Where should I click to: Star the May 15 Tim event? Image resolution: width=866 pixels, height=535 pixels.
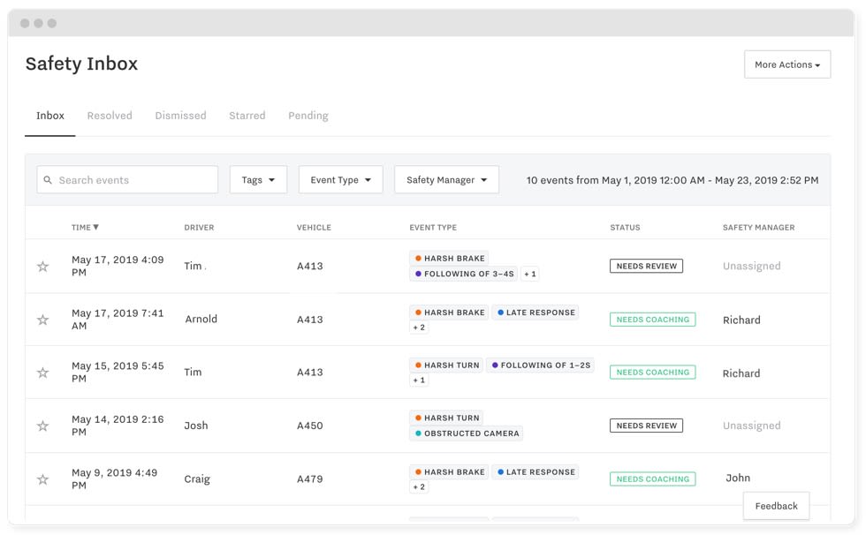[43, 373]
